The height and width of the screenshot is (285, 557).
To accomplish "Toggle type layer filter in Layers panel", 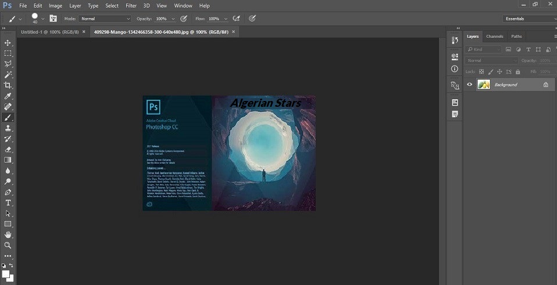I will coord(529,49).
